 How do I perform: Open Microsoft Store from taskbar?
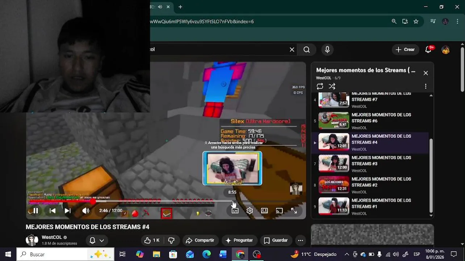point(173,254)
